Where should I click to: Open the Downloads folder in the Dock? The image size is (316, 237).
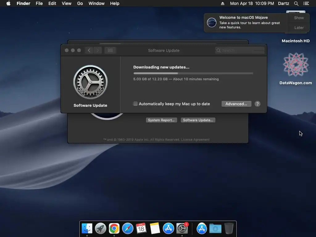(215, 228)
